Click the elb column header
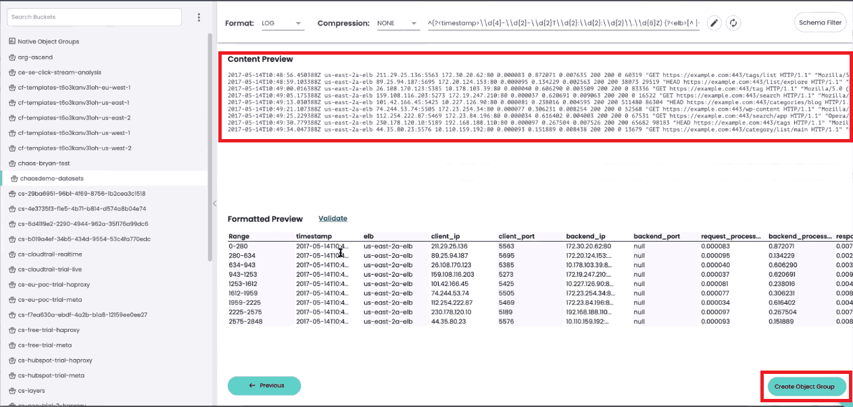The height and width of the screenshot is (407, 853). coord(368,236)
